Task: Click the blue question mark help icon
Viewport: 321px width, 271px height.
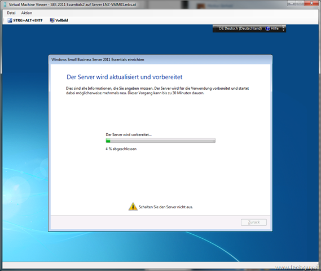Action: 267,28
